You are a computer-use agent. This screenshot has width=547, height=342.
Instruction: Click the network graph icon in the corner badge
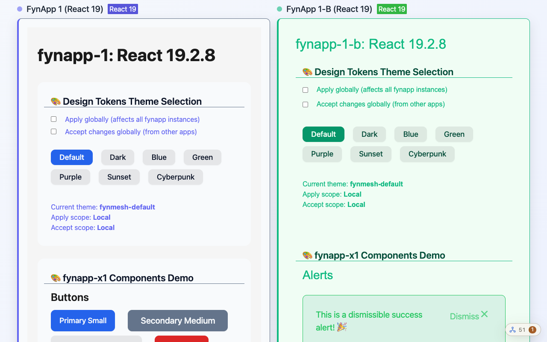pyautogui.click(x=512, y=330)
